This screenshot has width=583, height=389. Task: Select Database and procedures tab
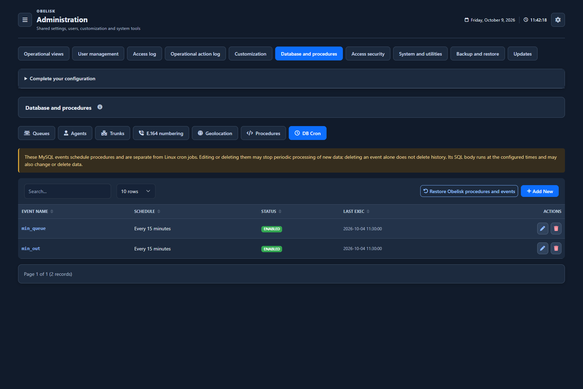(x=309, y=53)
